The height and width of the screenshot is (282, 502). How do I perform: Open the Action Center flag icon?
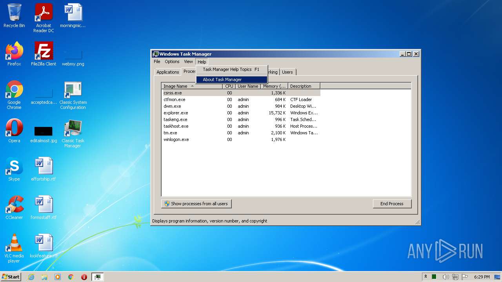[x=465, y=277]
